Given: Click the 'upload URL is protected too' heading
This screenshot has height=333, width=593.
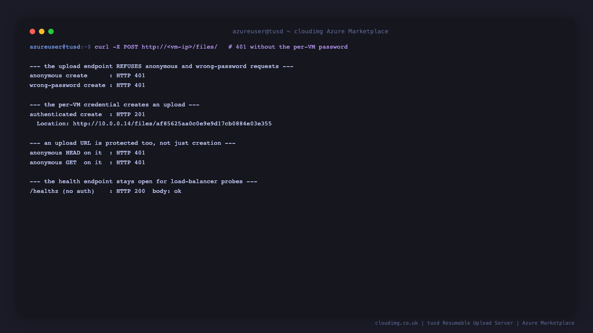Looking at the screenshot, I should click(x=132, y=143).
